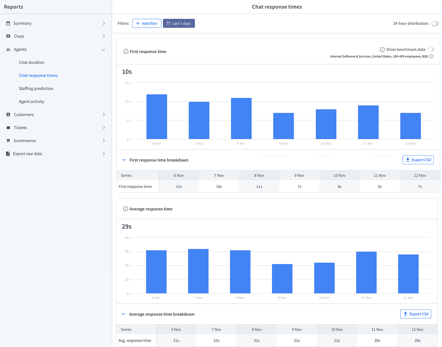Click the Export raw data file icon
This screenshot has height=347, width=442.
8,154
